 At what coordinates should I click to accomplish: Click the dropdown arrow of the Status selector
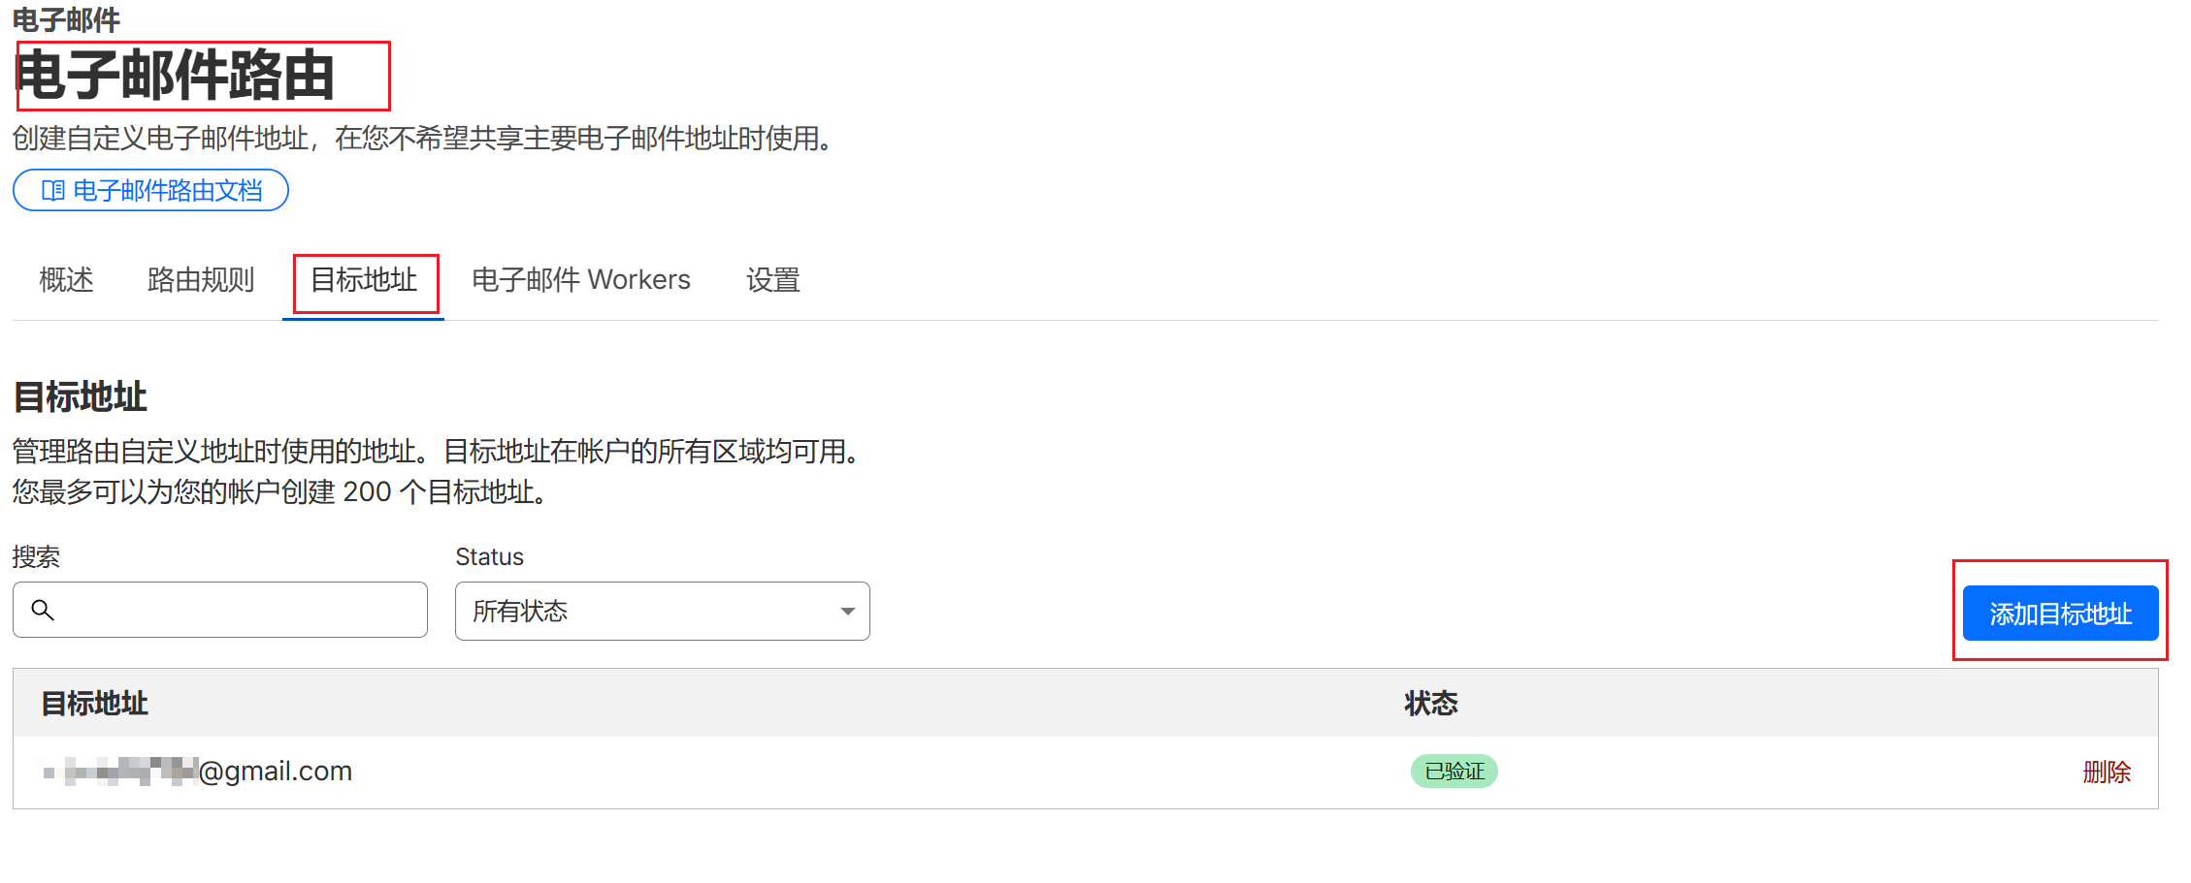847,612
